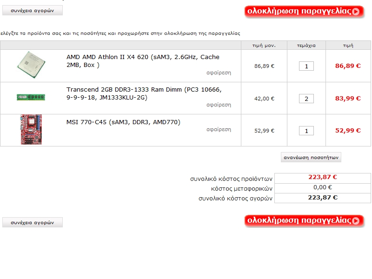This screenshot has width=372, height=279.
Task: Focus the quantity field for MSI 770-C45
Action: (306, 131)
